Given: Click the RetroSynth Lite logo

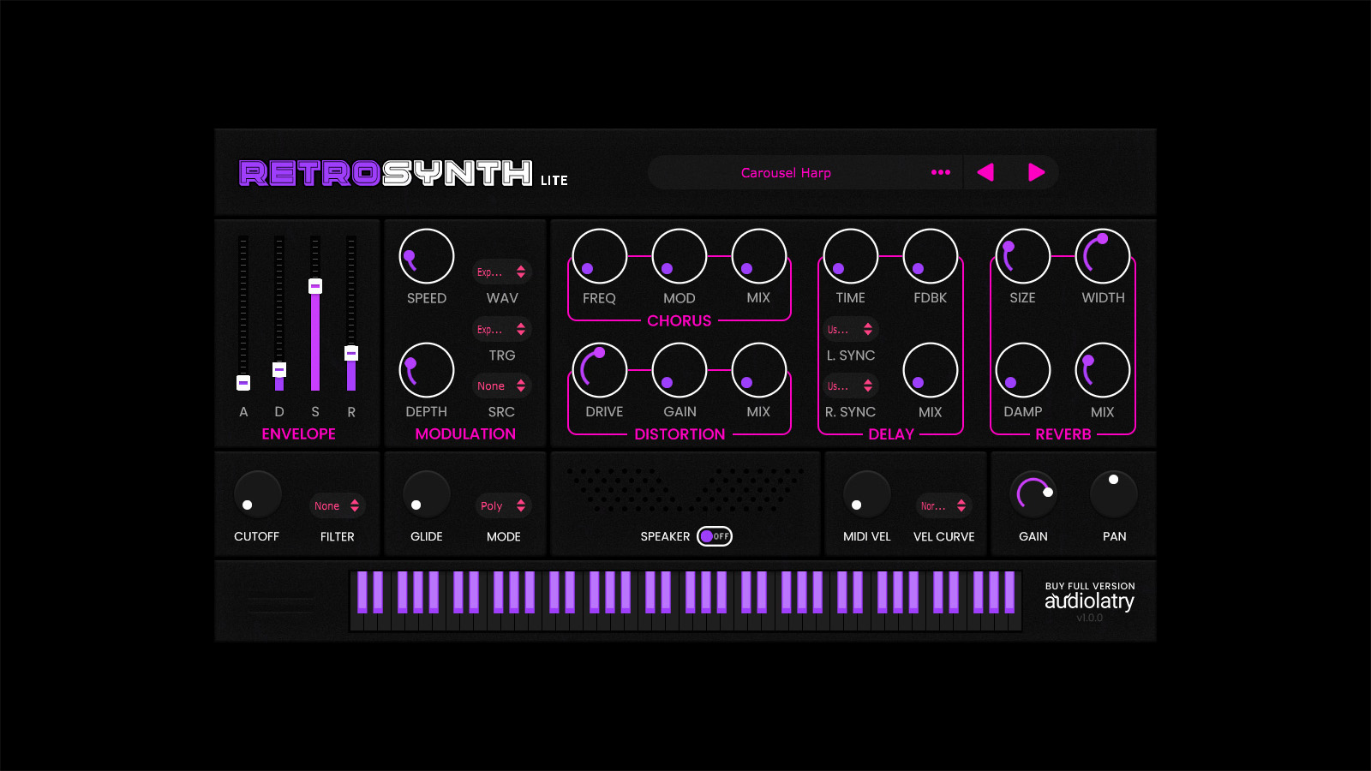Looking at the screenshot, I should 404,173.
